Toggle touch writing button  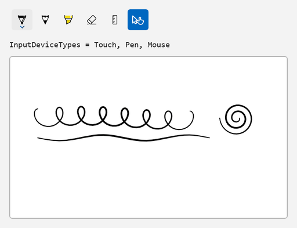coord(138,20)
